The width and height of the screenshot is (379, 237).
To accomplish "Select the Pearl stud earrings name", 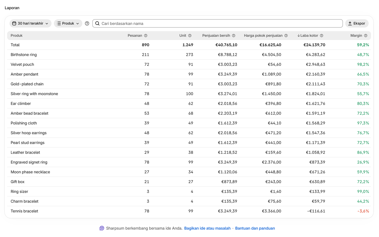I will pyautogui.click(x=28, y=142).
